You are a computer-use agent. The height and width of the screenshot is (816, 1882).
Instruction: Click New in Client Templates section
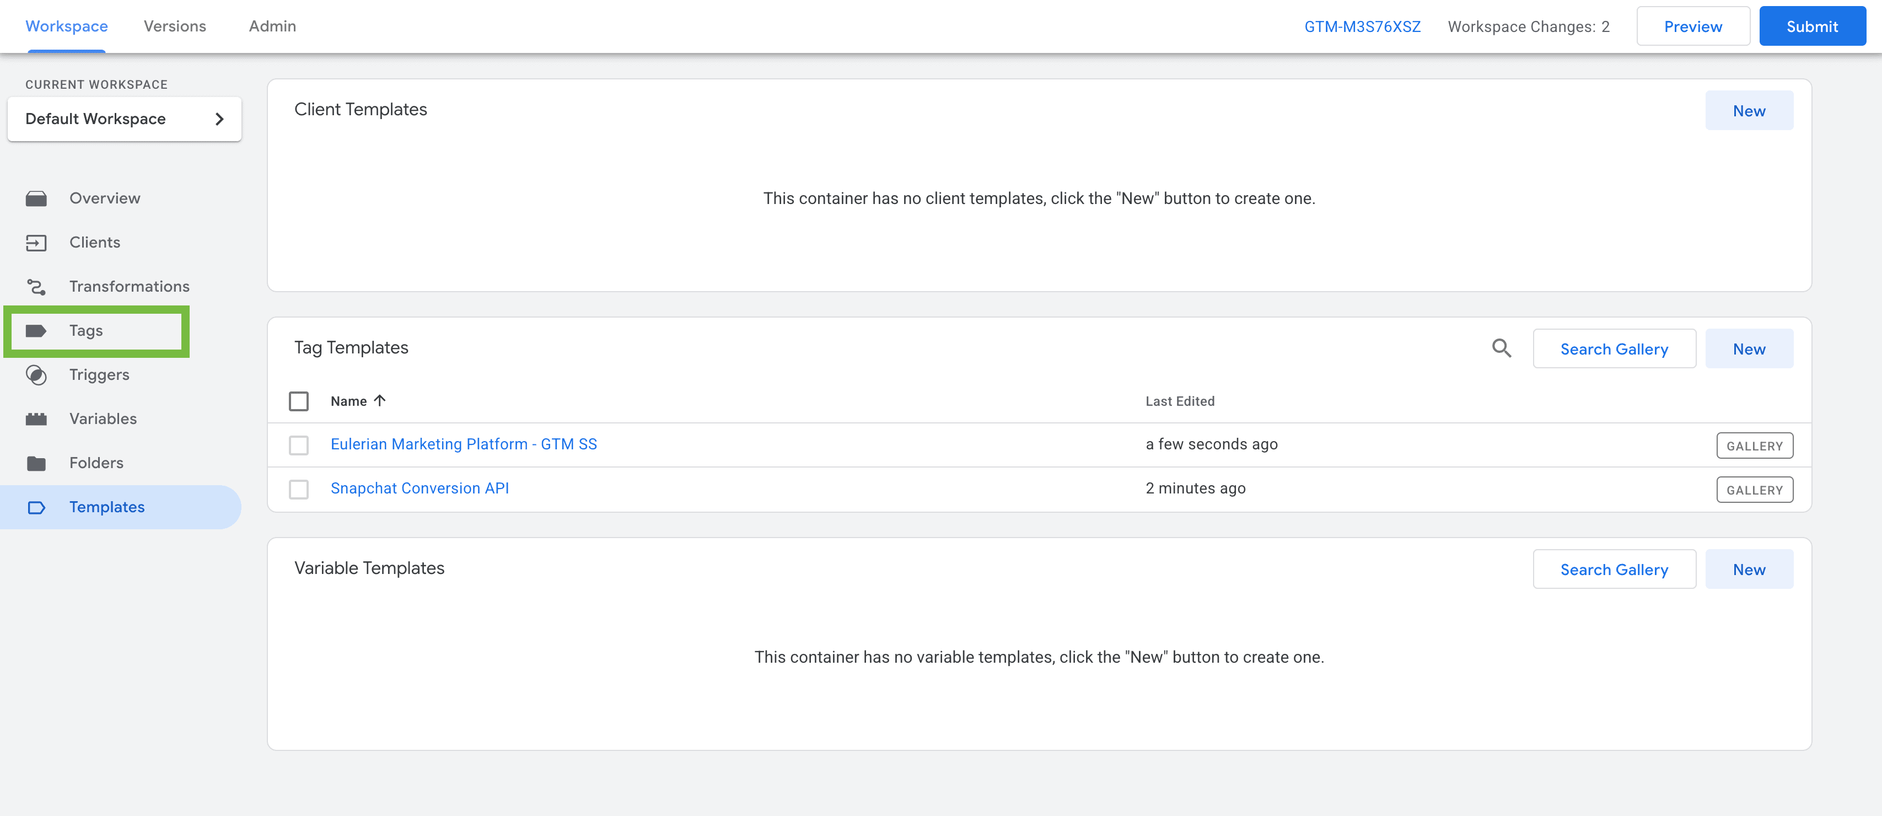click(x=1748, y=111)
